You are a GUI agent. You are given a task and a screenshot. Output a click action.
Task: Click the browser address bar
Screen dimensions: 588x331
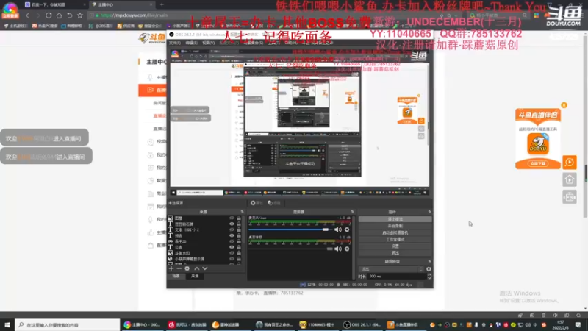(x=262, y=15)
